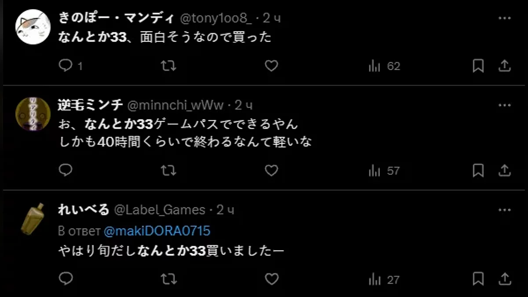Bookmark the @tony1oo8_ tweet
Viewport: 528px width, 297px height.
pyautogui.click(x=478, y=66)
